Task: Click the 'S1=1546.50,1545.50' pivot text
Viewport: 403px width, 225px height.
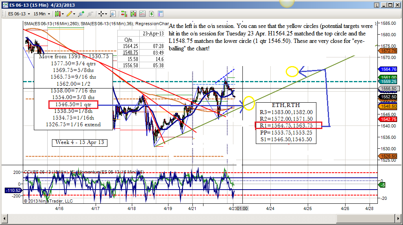Action: (x=286, y=140)
